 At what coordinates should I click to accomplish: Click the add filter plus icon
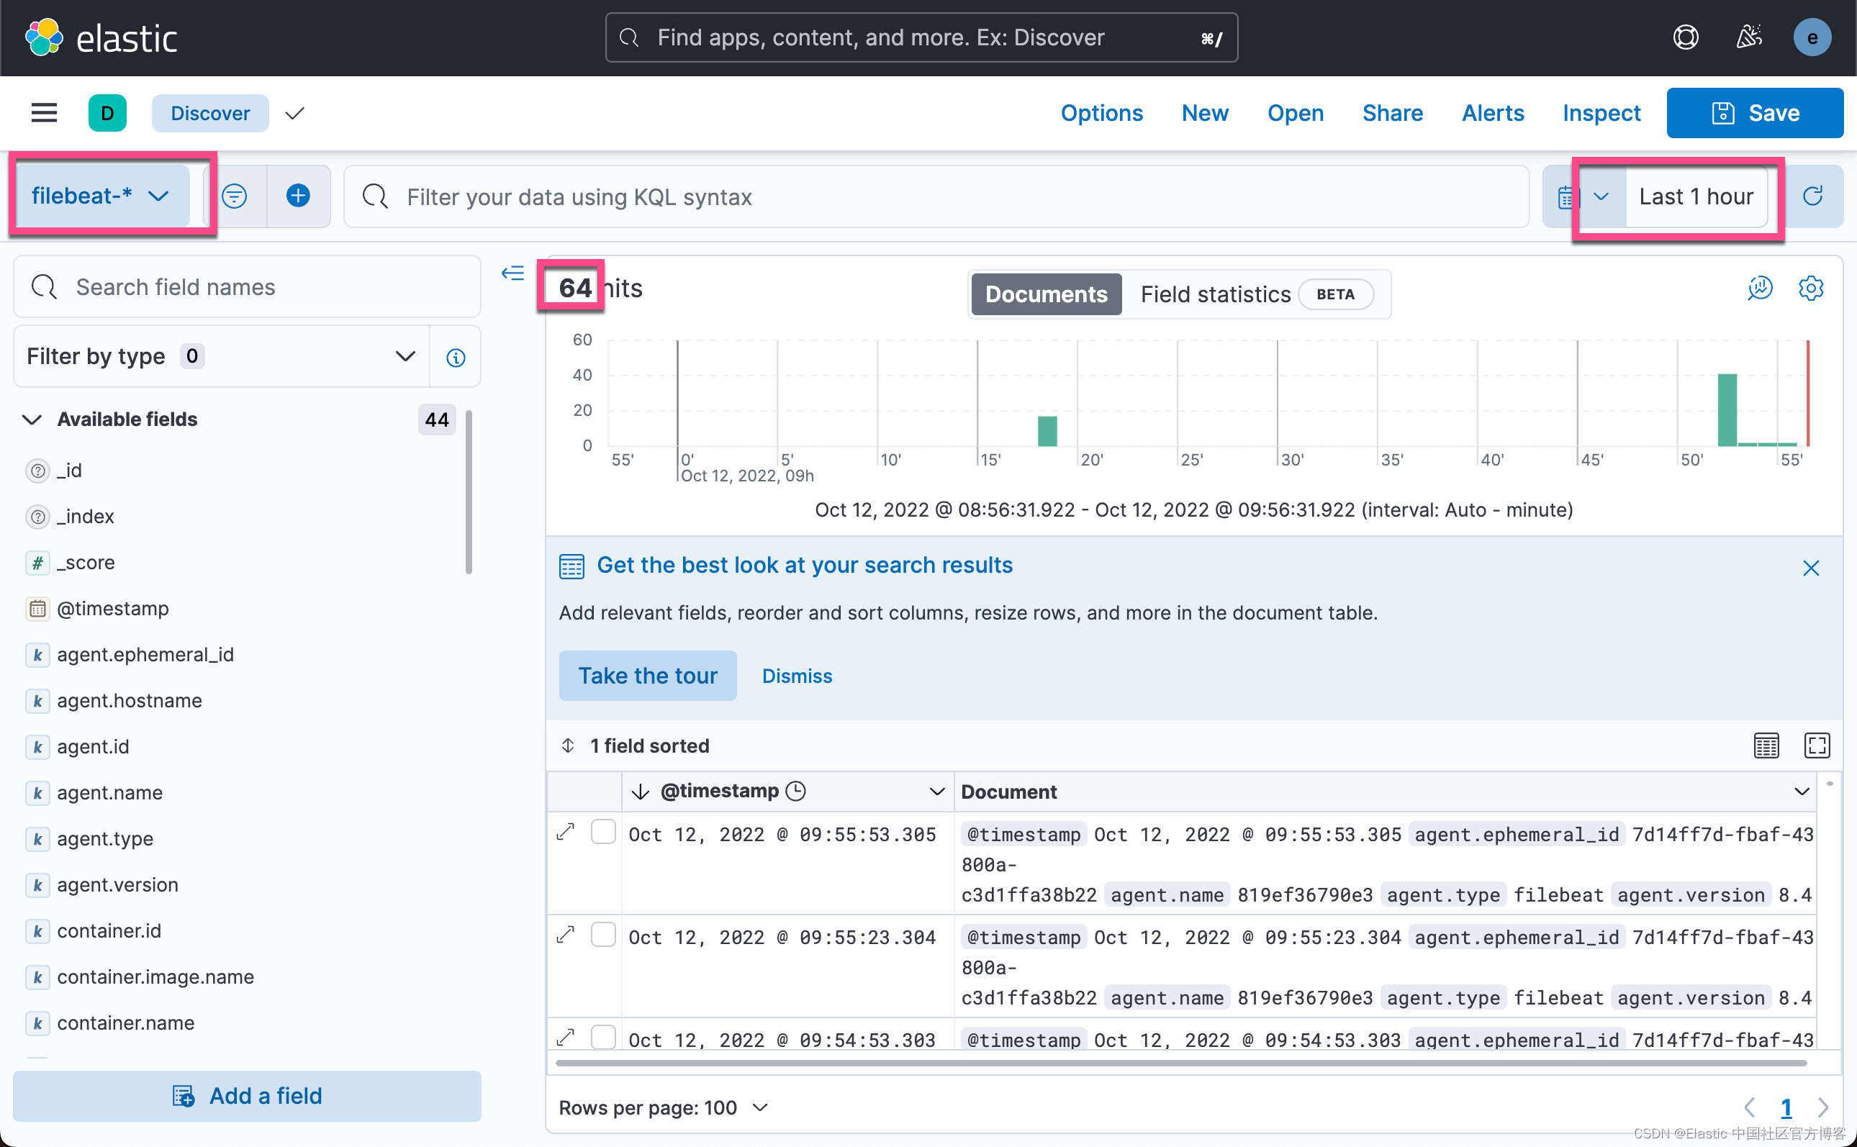[298, 196]
